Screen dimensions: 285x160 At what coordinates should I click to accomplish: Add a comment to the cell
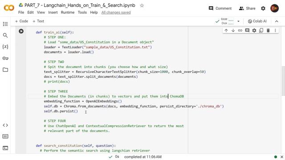[x=247, y=31]
